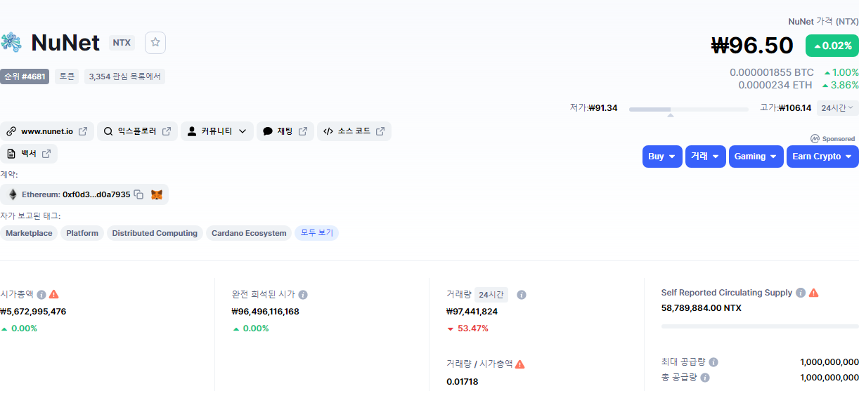Open the Gaming dropdown
The height and width of the screenshot is (405, 859).
click(x=756, y=157)
